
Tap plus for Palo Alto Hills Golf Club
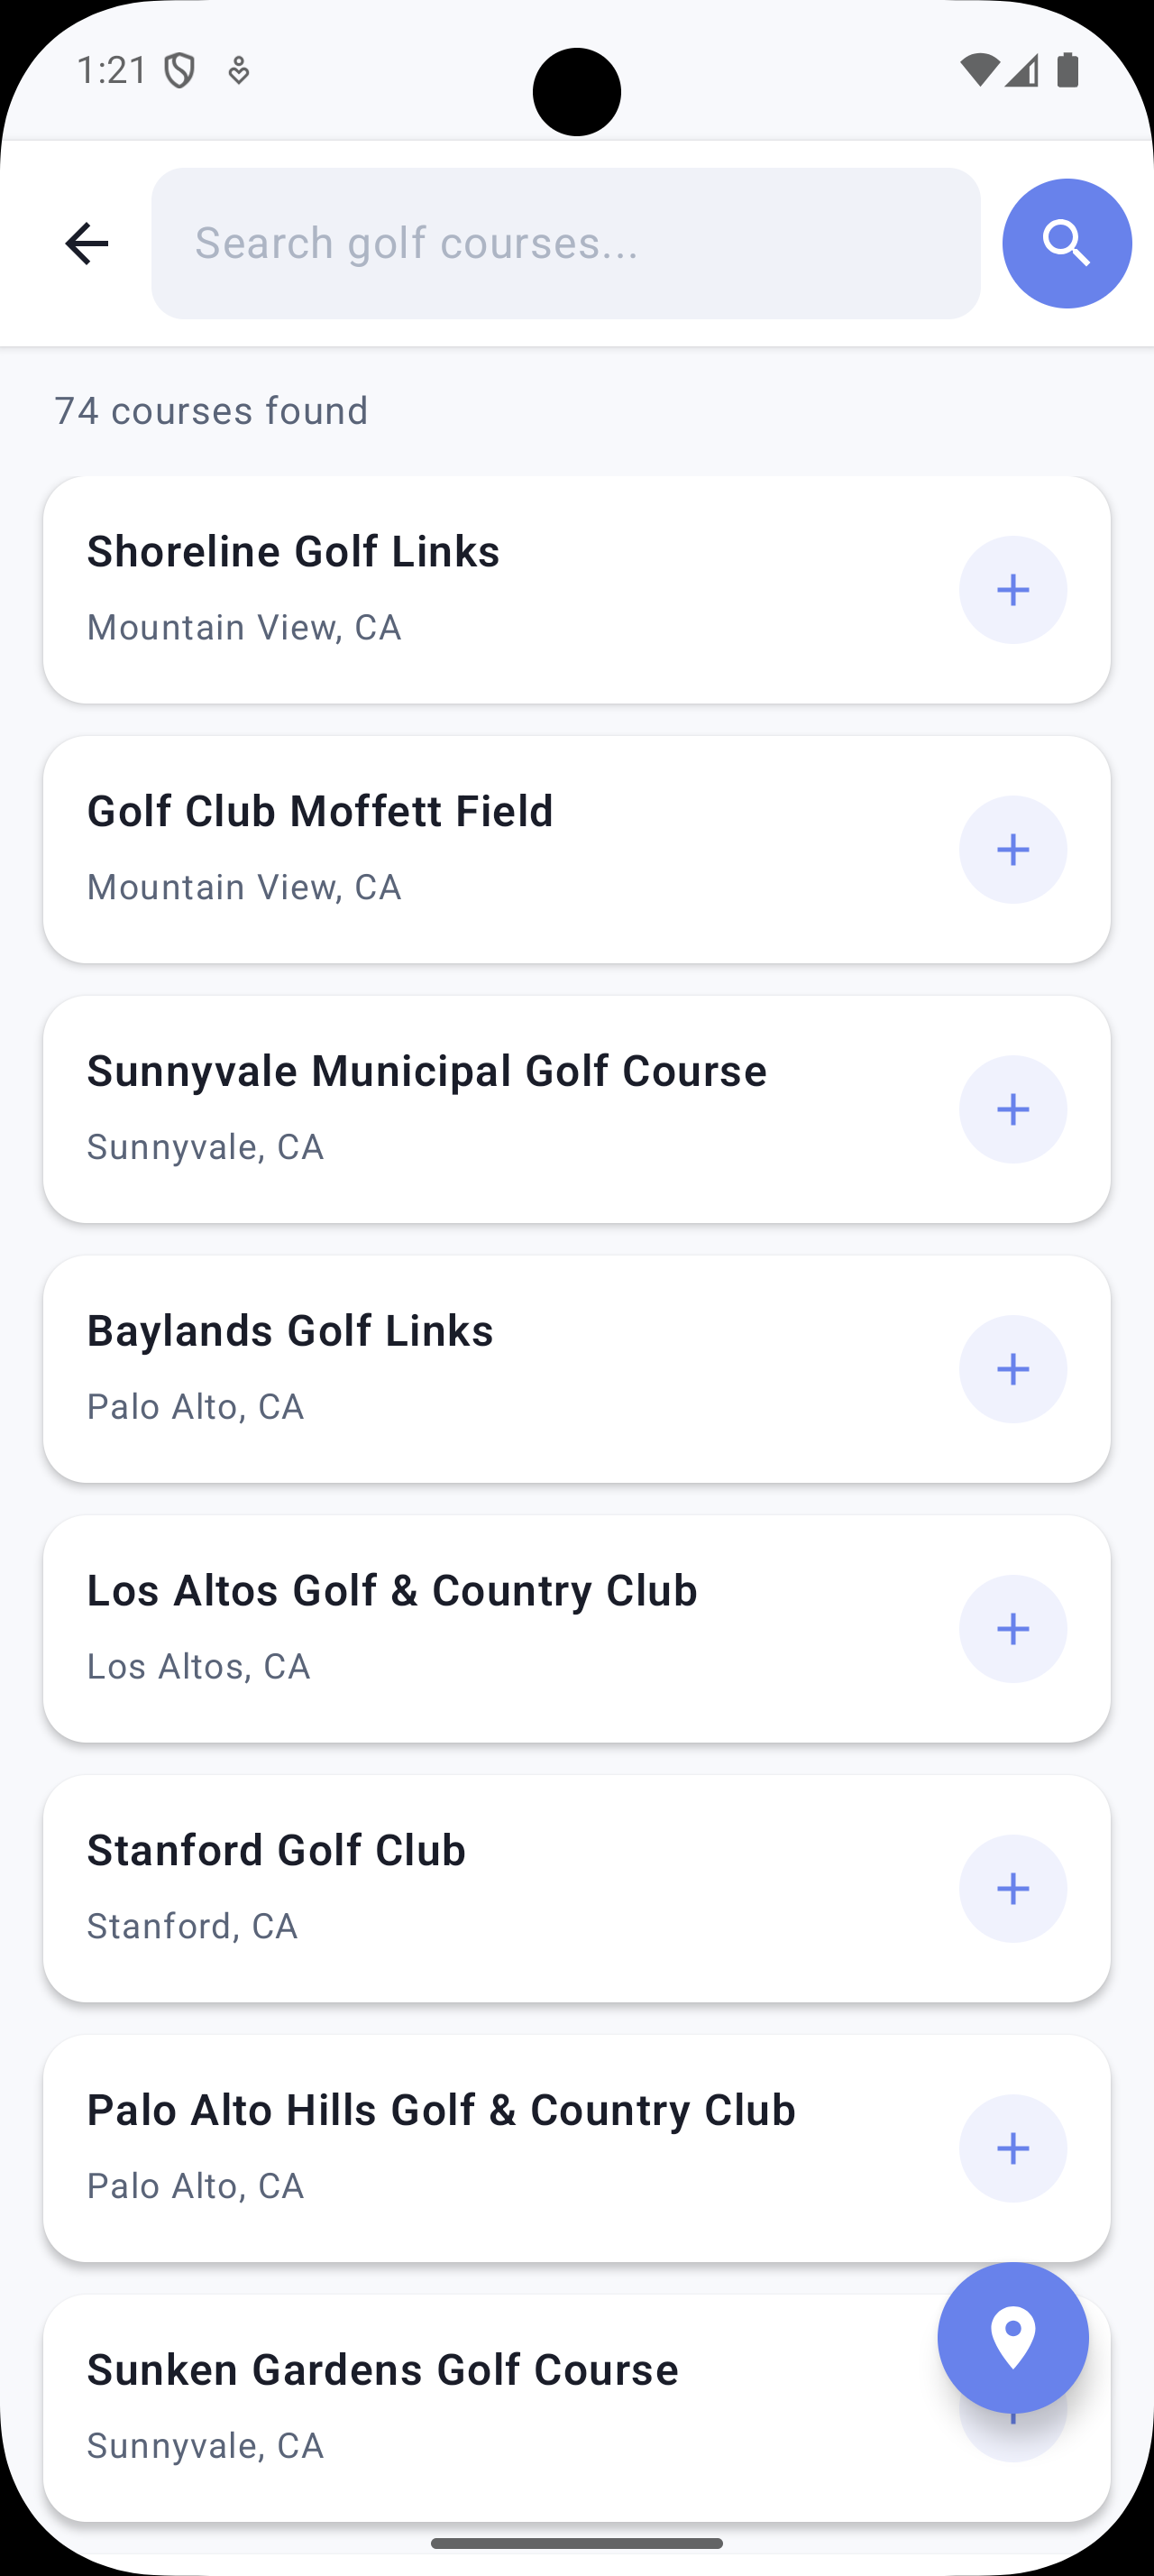1012,2148
